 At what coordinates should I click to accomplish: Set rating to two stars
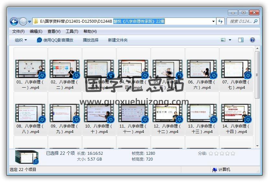[216, 153]
